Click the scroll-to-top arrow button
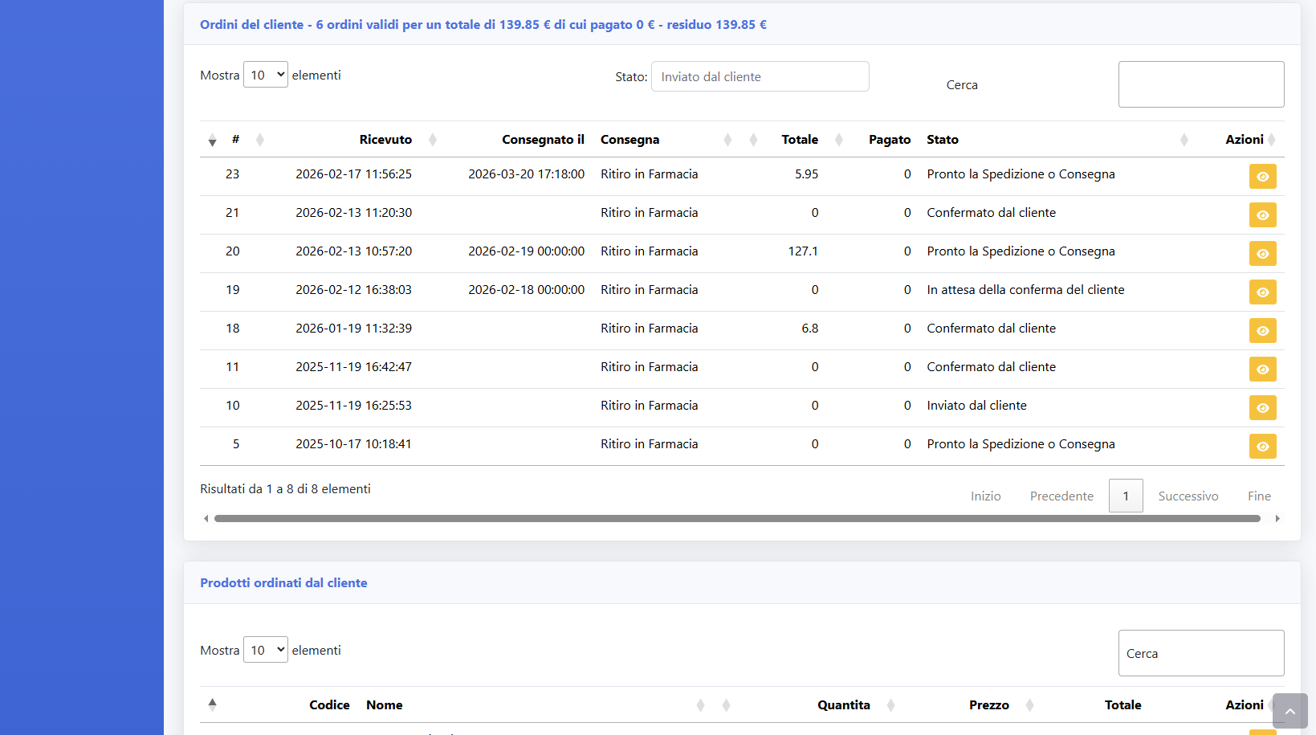The height and width of the screenshot is (735, 1316). 1290,711
